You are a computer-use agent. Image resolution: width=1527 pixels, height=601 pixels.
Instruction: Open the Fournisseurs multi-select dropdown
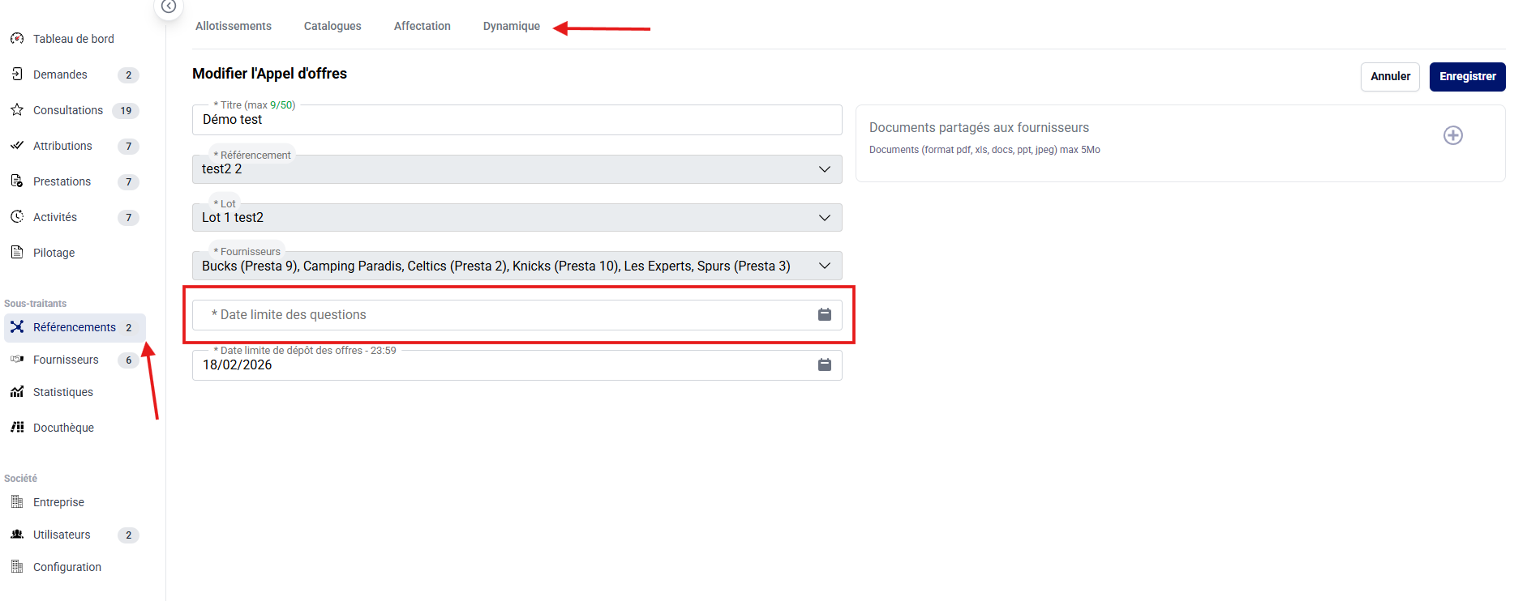[824, 266]
